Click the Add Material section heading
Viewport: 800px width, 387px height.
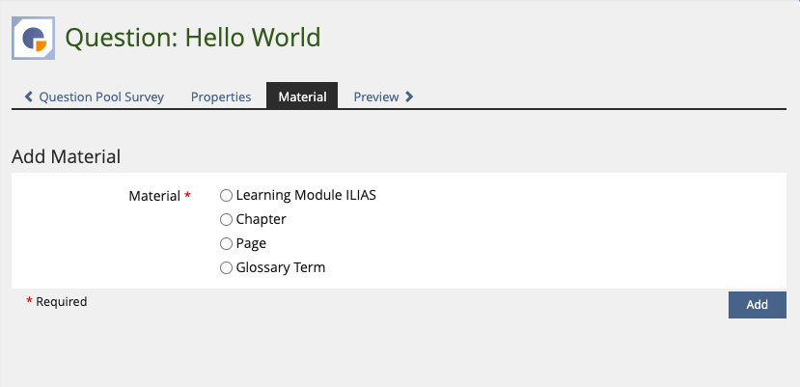[x=66, y=156]
